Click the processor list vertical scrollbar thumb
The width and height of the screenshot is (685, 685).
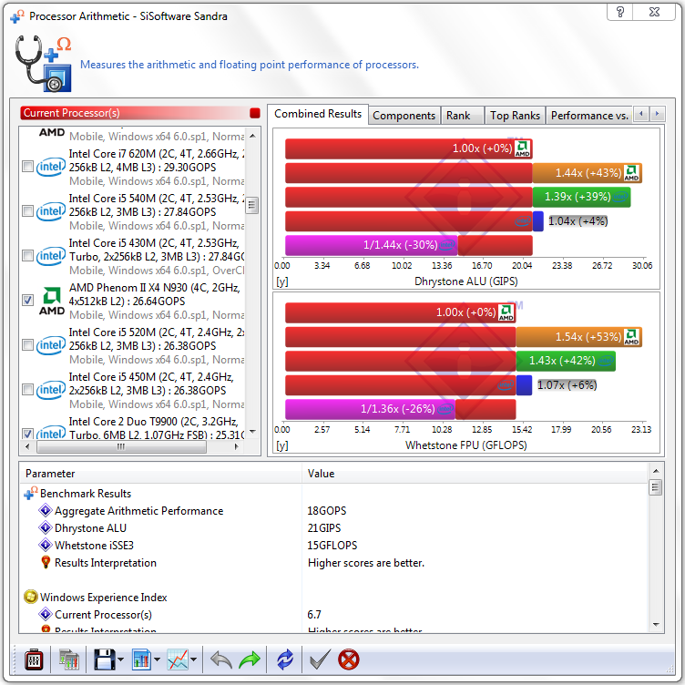click(x=252, y=205)
